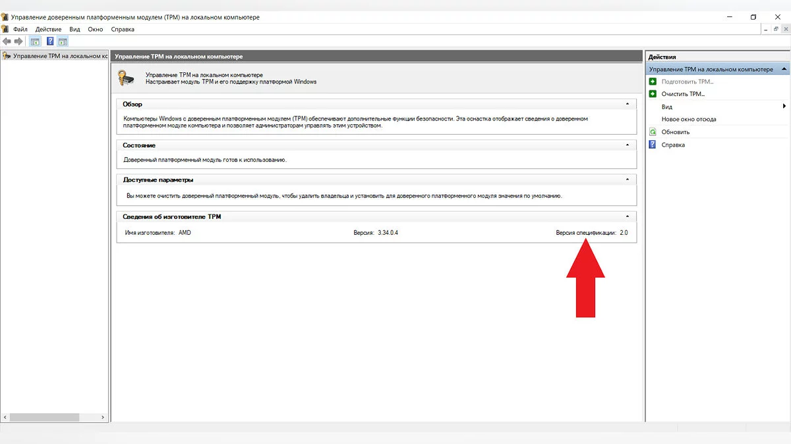Maximize or restore the main window

tap(753, 17)
